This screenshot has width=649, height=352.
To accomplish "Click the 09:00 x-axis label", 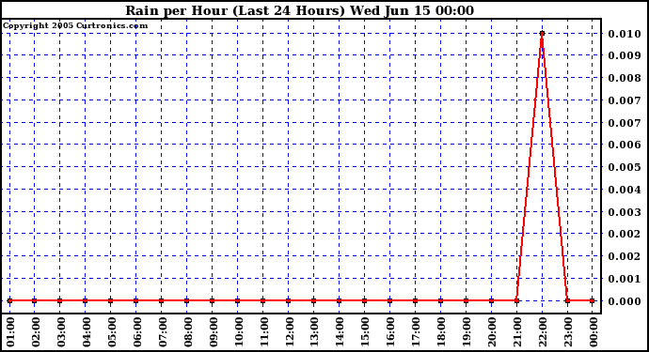I will point(213,332).
